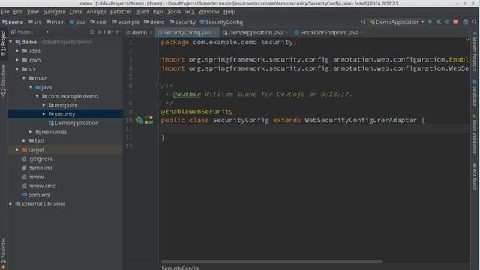Click the editor horizontal scrollbar
480x270 pixels.
point(271,262)
